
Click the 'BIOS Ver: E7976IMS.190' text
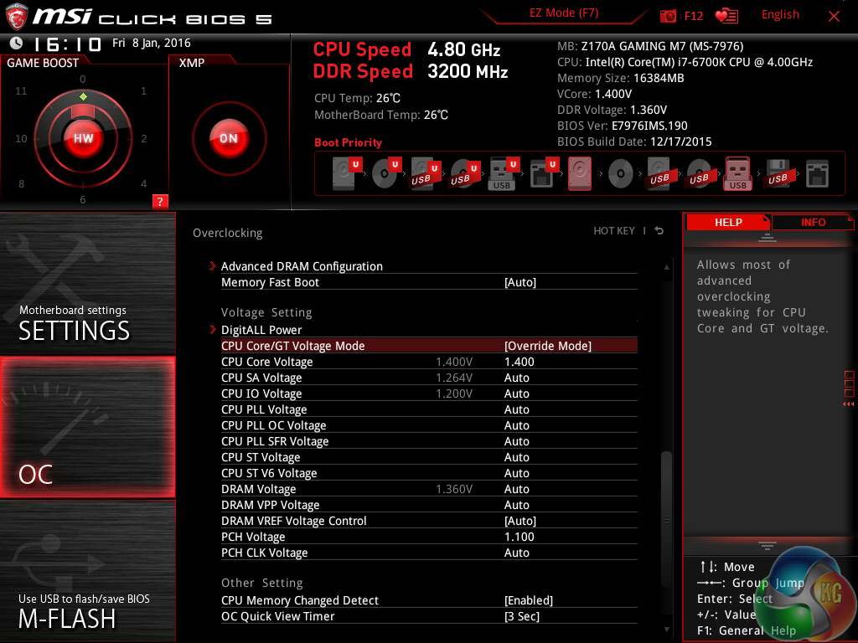coord(623,126)
